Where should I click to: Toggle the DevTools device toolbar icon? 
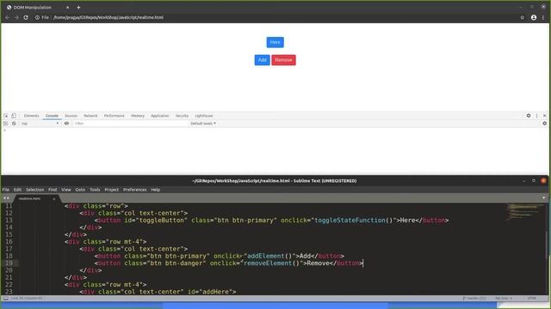pos(14,116)
